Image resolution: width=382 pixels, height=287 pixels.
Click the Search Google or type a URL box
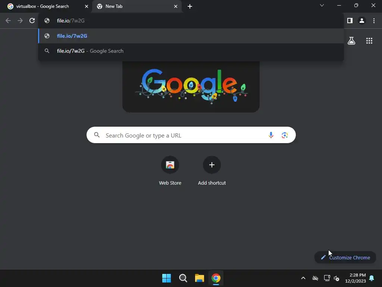[x=191, y=135]
